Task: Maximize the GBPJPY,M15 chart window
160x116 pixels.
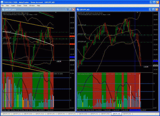Action: click(70, 9)
